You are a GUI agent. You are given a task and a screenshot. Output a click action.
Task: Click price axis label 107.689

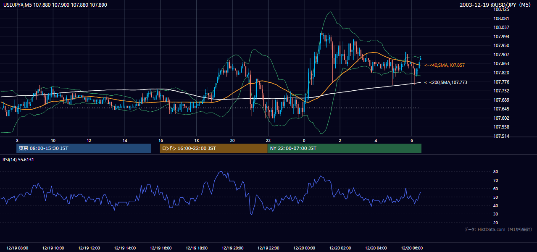(x=501, y=100)
